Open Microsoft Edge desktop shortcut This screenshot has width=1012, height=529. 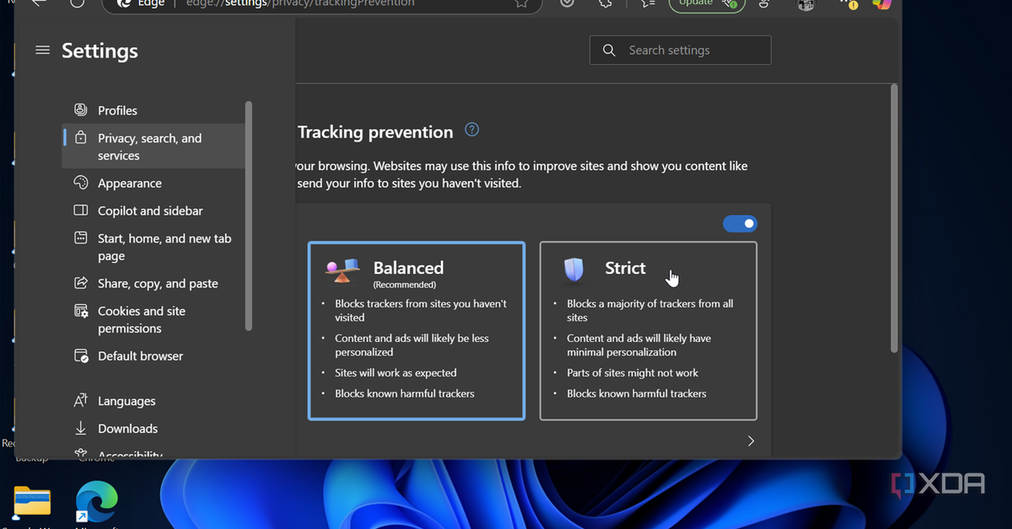(96, 502)
